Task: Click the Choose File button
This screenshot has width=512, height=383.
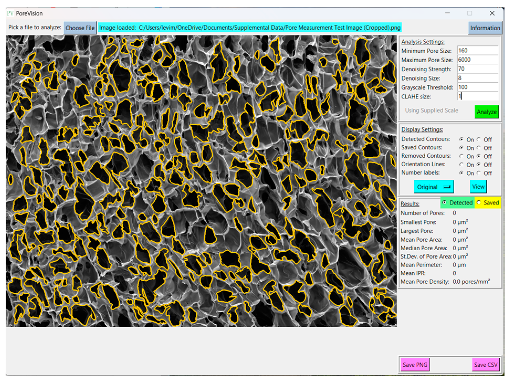Action: (x=80, y=28)
